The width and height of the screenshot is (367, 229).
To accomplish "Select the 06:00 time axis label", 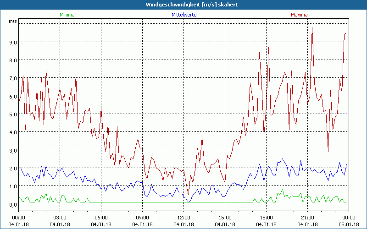I will click(101, 217).
